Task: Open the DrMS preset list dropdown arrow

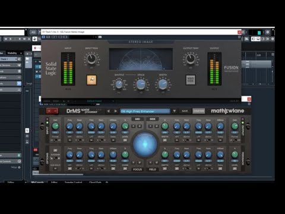Action: click(175, 111)
